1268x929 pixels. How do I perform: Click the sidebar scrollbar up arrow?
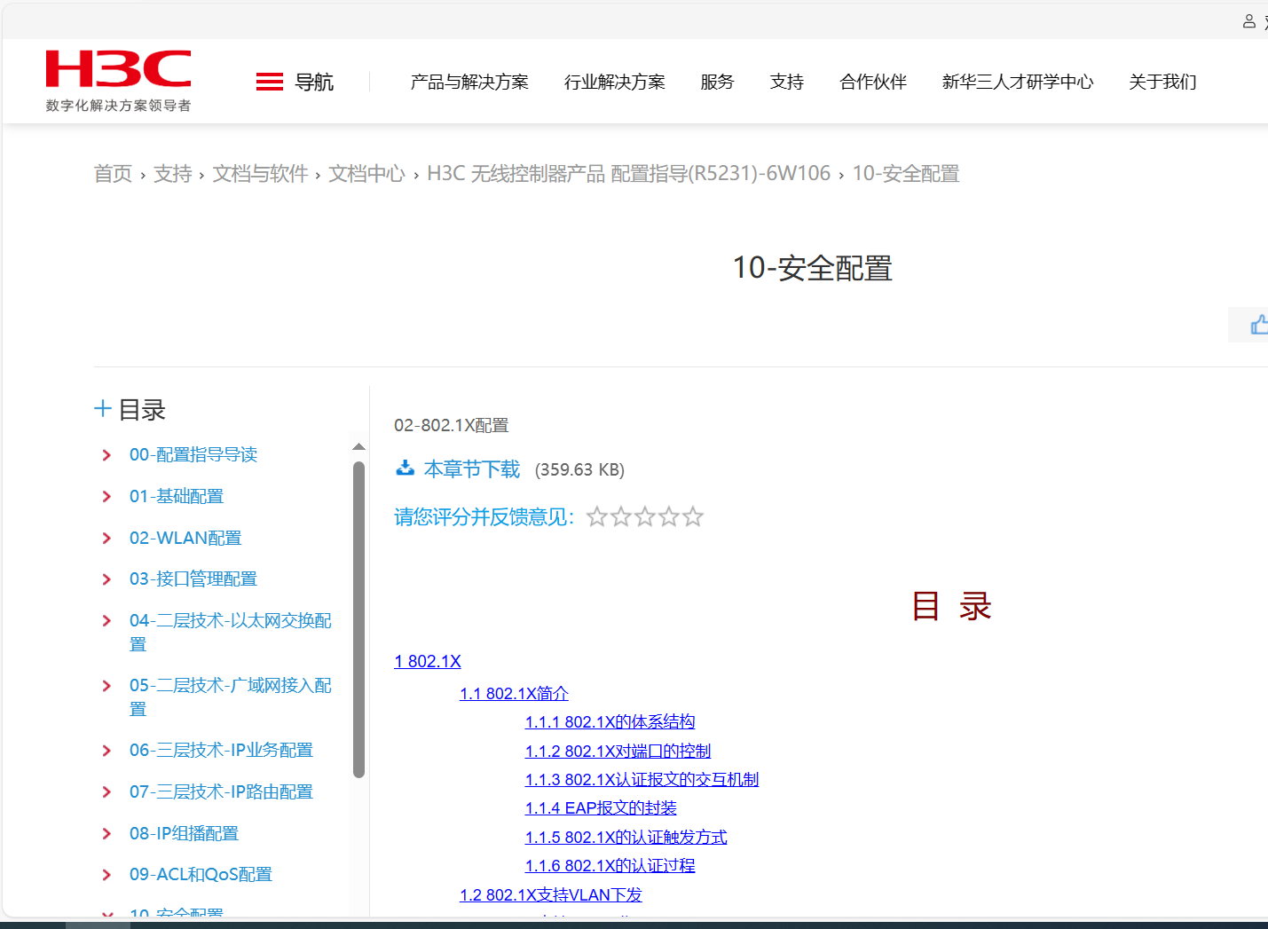pos(358,446)
